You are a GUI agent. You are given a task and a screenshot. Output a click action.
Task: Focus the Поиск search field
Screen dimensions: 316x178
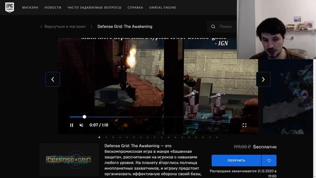click(222, 26)
